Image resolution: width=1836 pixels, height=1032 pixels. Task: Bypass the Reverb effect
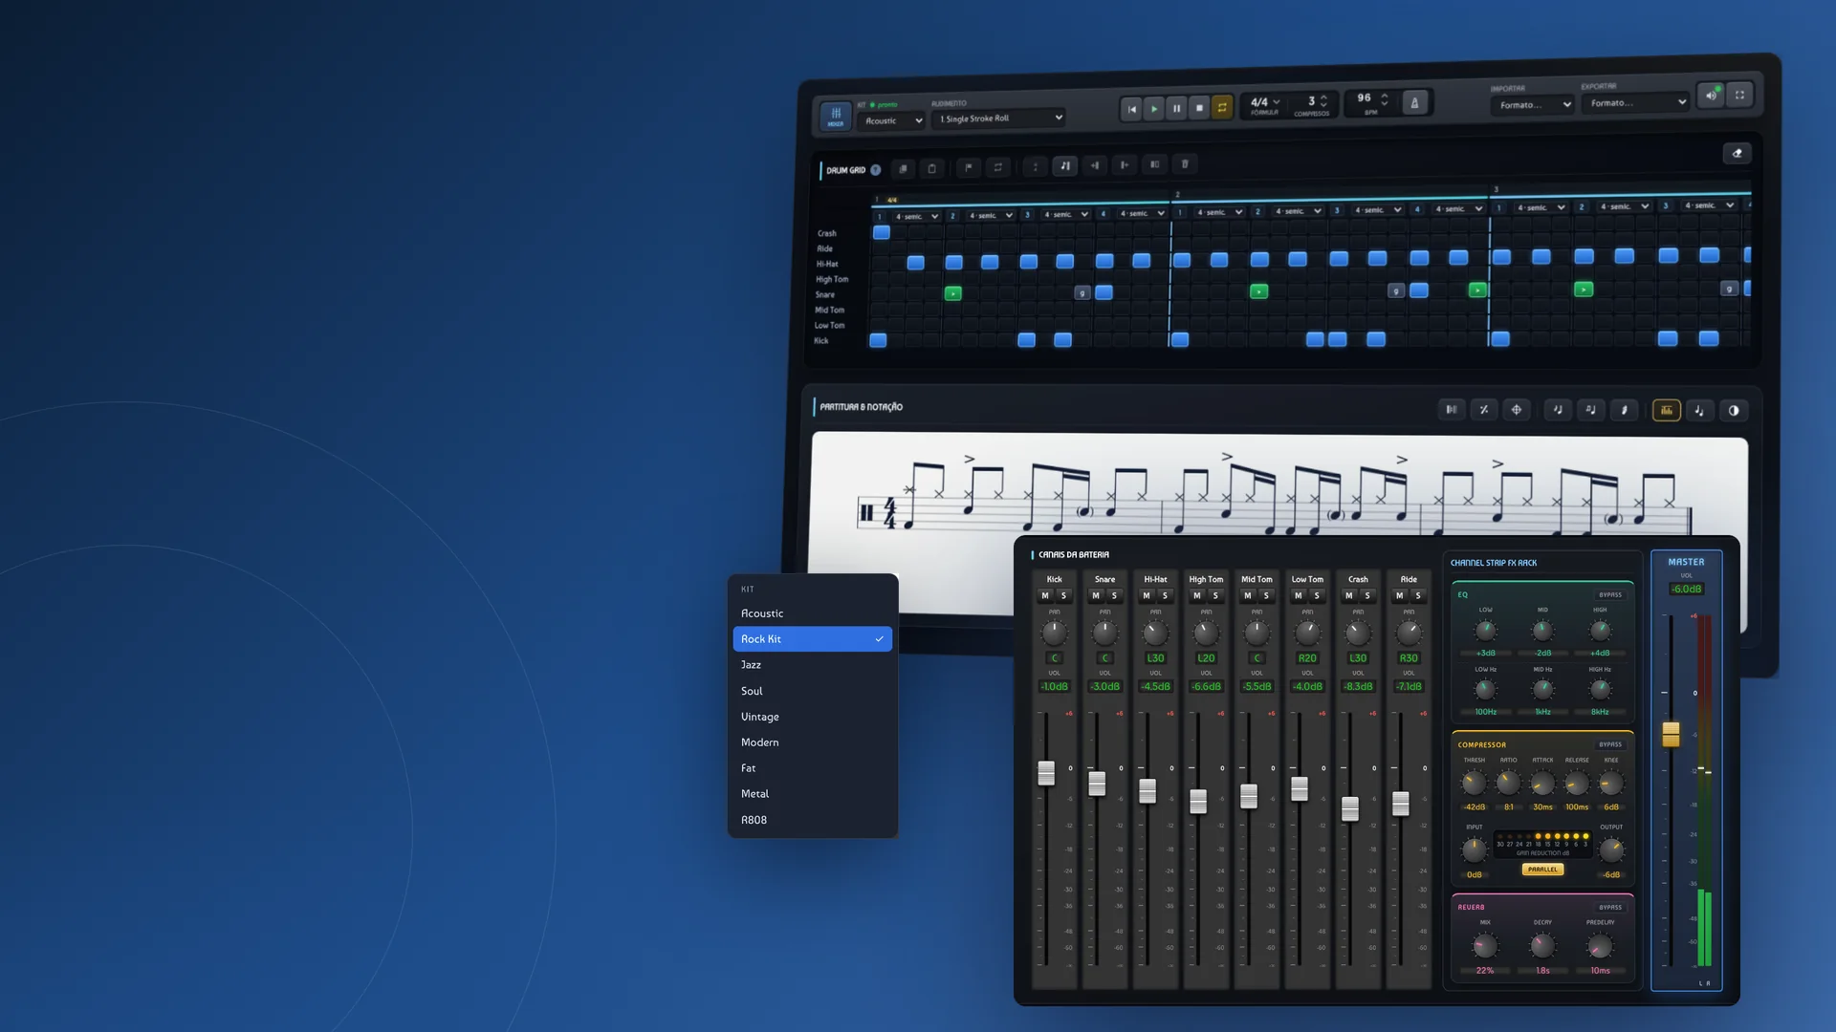[1610, 907]
